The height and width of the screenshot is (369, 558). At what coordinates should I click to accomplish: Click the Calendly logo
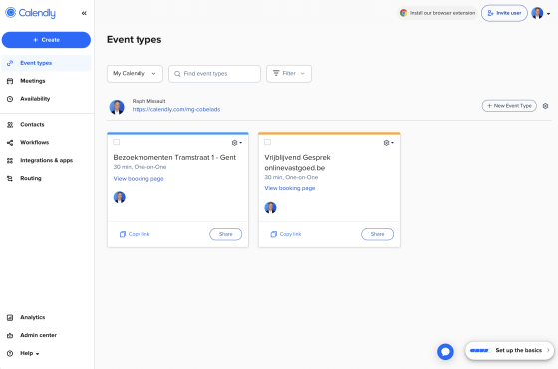click(30, 13)
